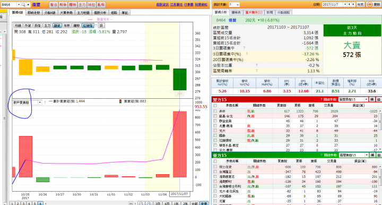This screenshot has height=205, width=382.
Task: Check the 國泰 buyer row checkbox
Action: (x=215, y=135)
